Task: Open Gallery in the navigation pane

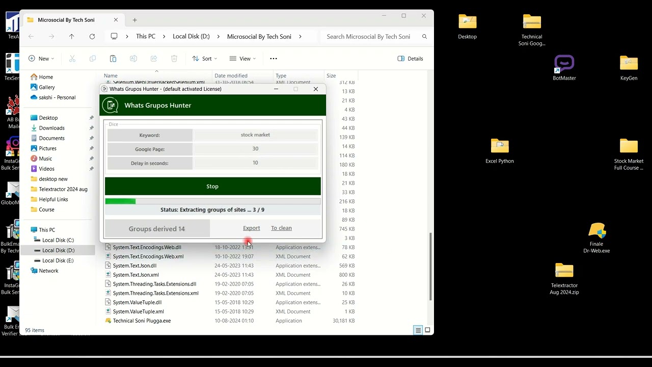Action: 42,87
